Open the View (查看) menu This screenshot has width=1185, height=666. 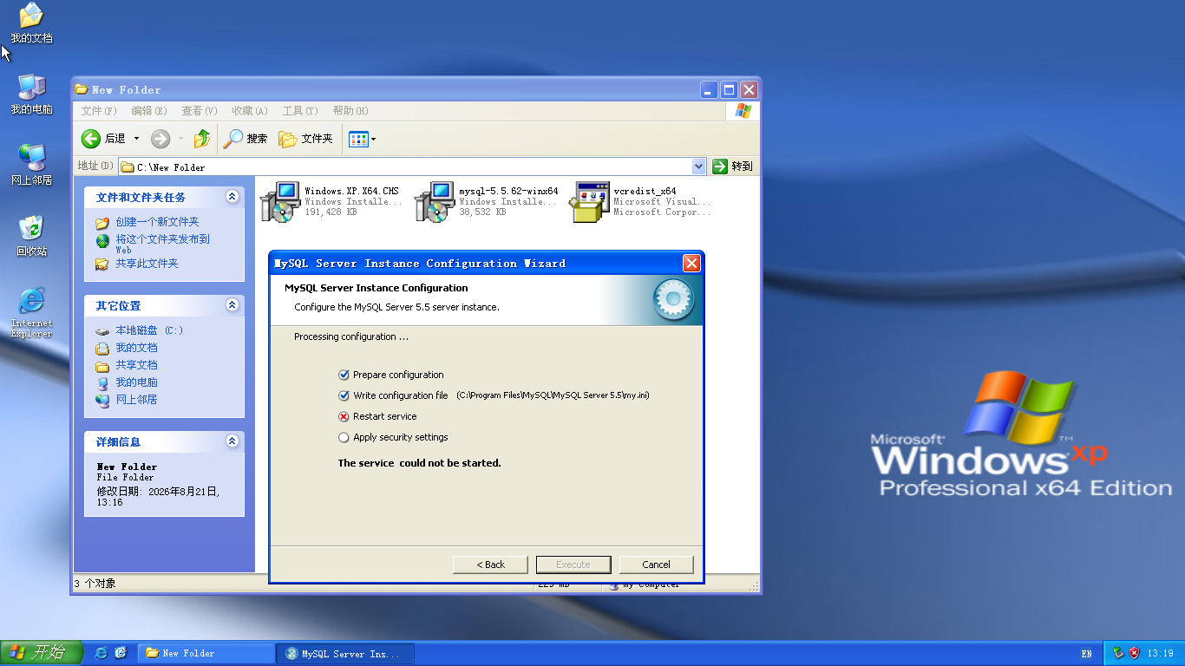(200, 111)
